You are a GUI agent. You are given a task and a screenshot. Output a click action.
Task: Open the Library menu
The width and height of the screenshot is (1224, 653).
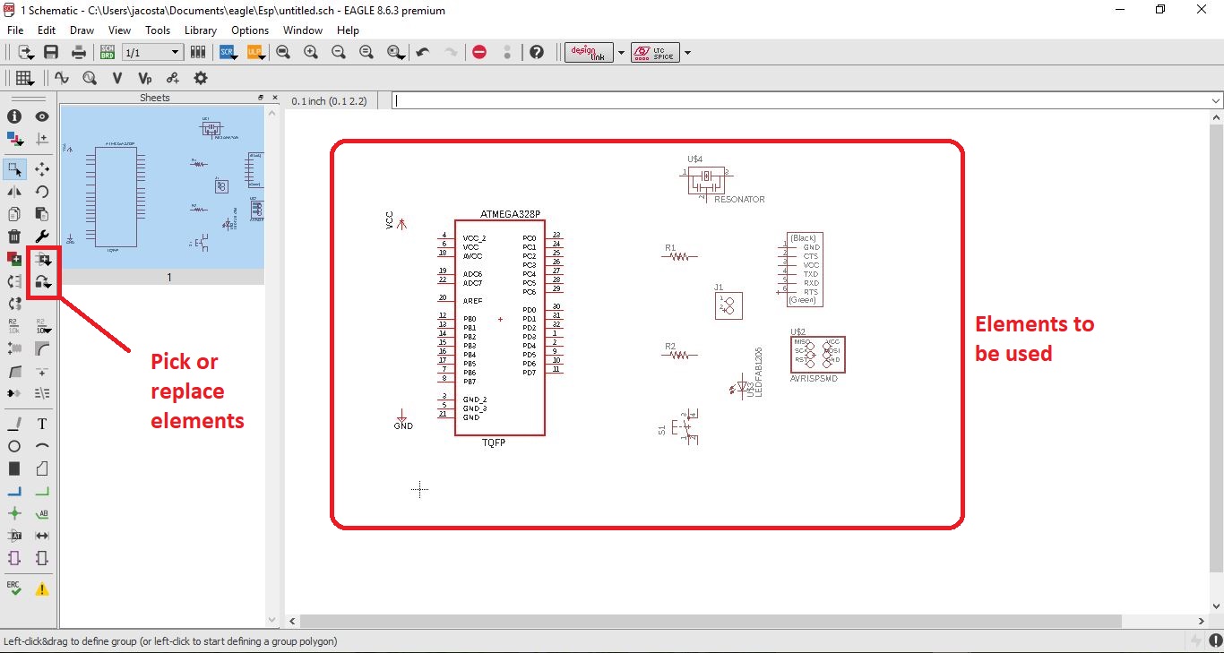(201, 30)
